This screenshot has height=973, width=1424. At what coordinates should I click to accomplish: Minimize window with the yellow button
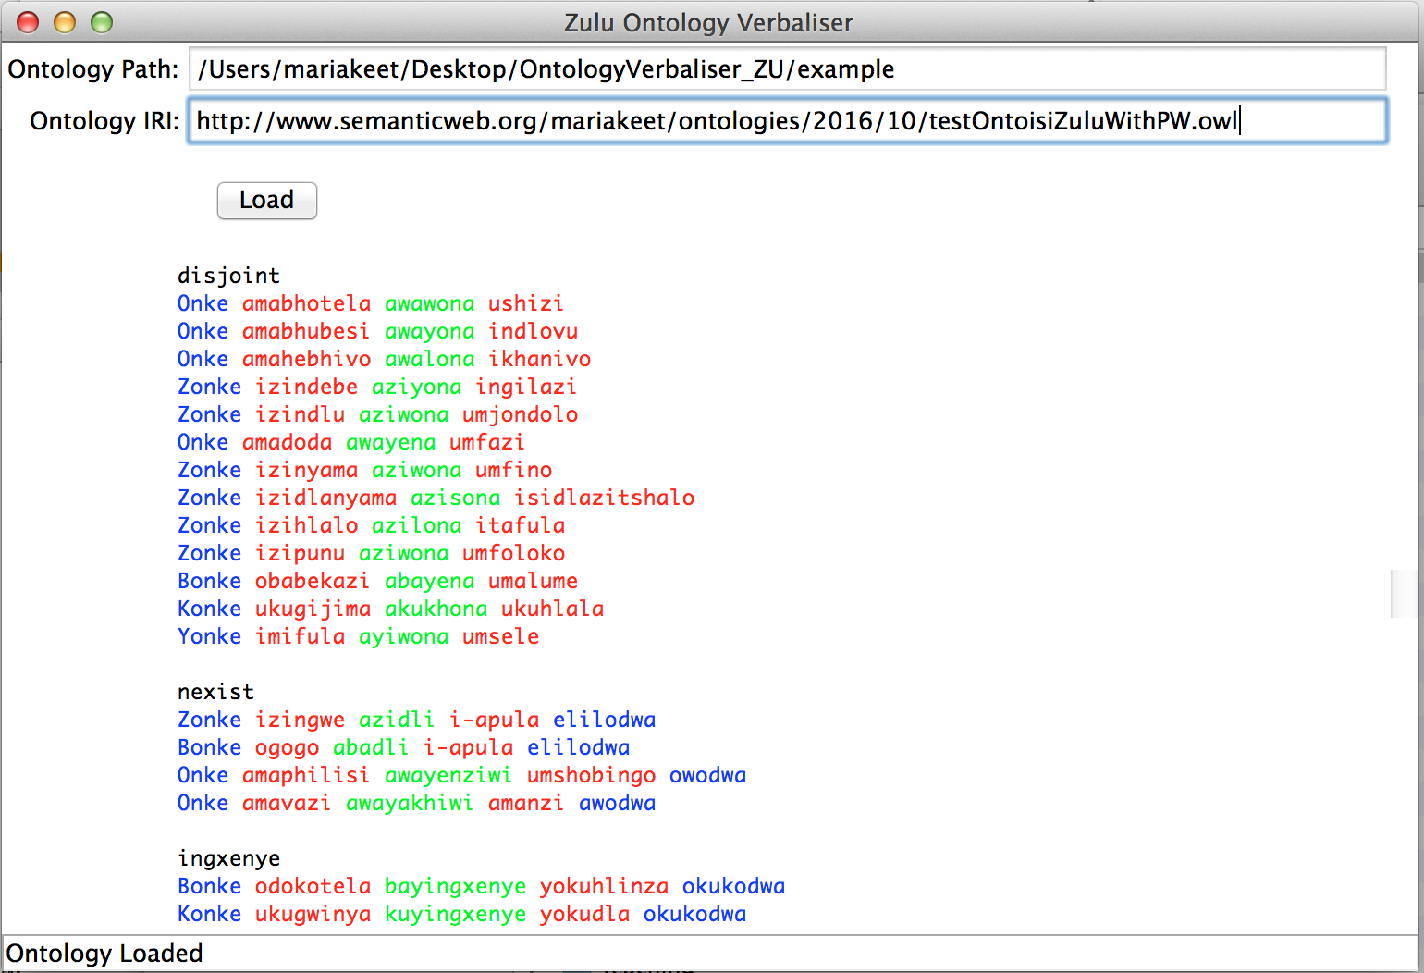[65, 22]
